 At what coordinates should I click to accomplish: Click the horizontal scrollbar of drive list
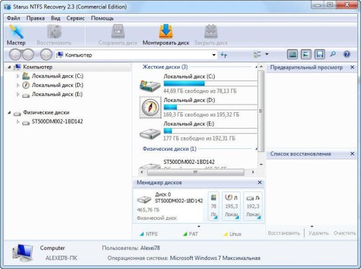(x=196, y=172)
